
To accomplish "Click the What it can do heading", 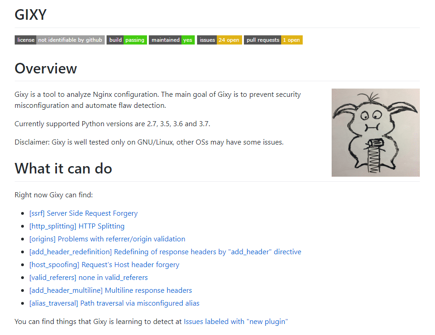I will (x=63, y=168).
